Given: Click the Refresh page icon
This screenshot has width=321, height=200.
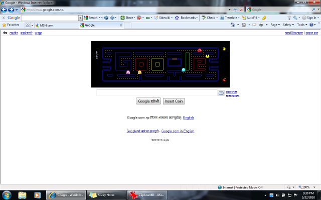Looking at the screenshot, I should (235, 9).
